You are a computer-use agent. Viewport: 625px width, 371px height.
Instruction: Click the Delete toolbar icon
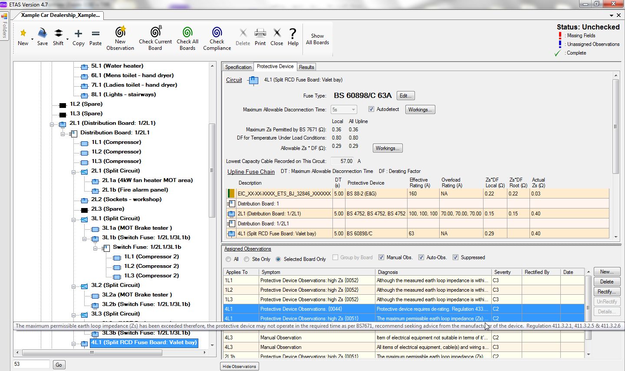[x=243, y=33]
